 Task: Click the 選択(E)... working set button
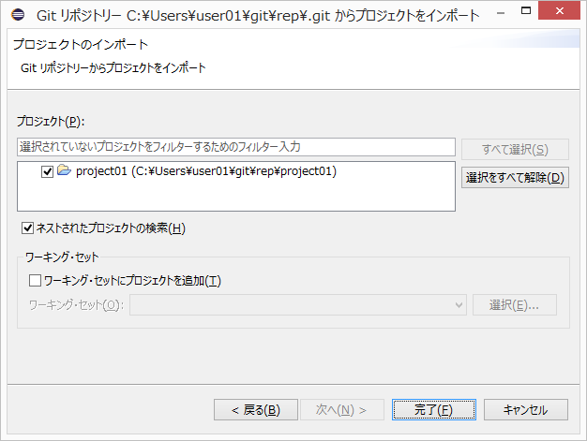point(515,305)
